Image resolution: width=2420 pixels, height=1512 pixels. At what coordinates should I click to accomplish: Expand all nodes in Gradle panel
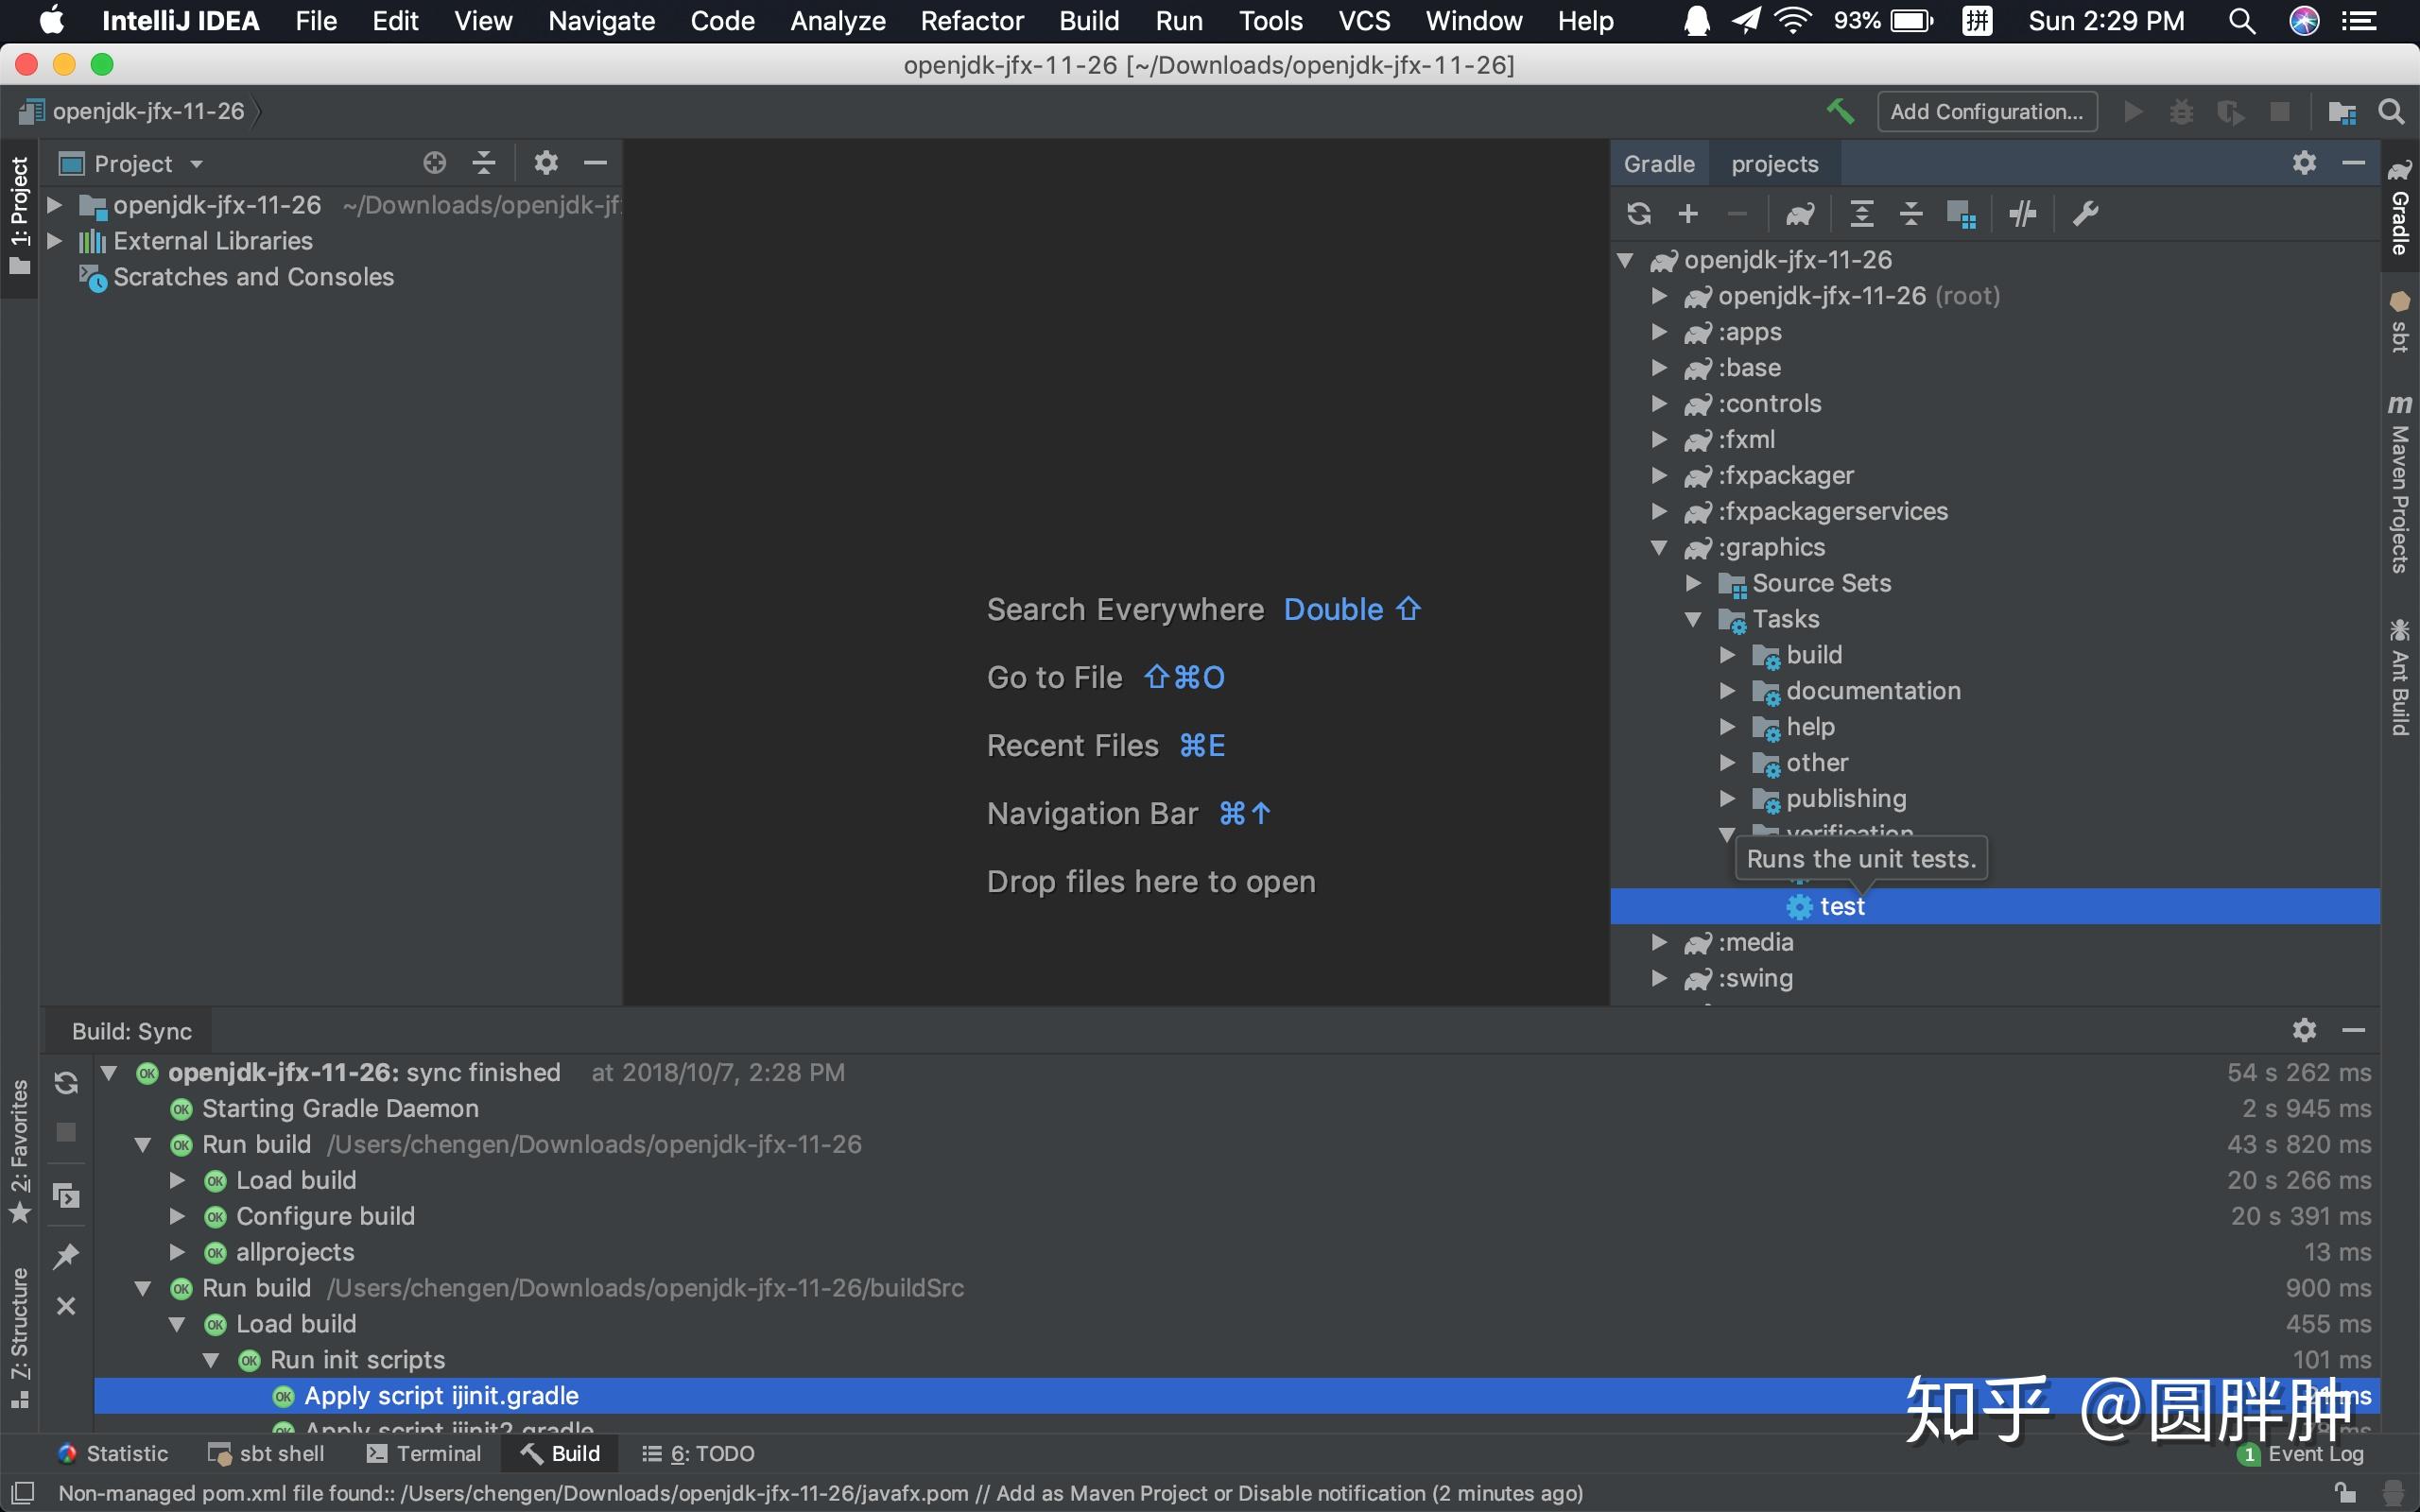(x=1861, y=213)
